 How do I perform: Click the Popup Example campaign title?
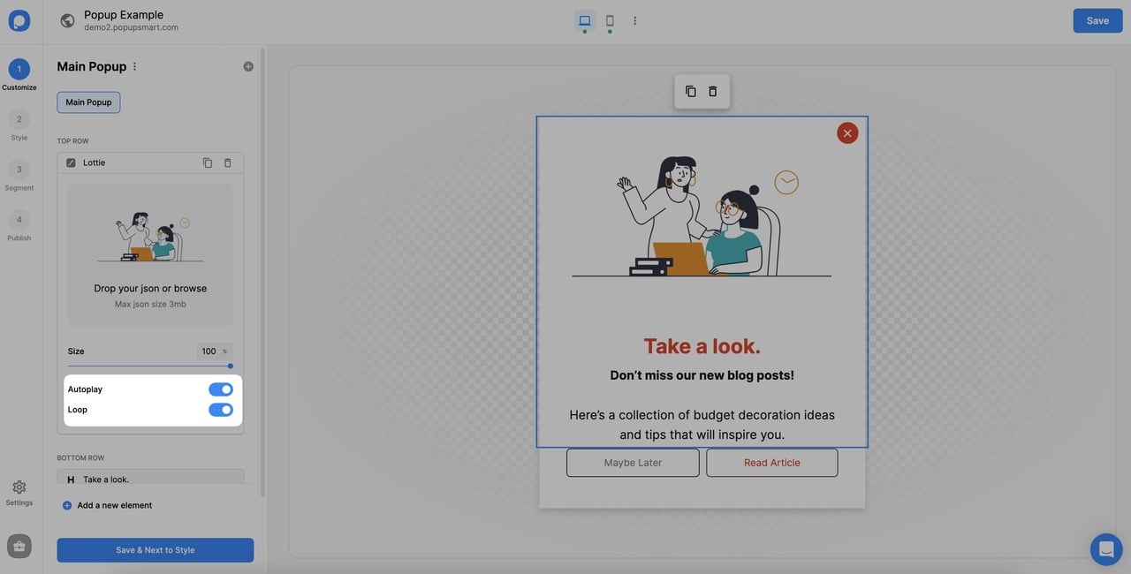[124, 14]
